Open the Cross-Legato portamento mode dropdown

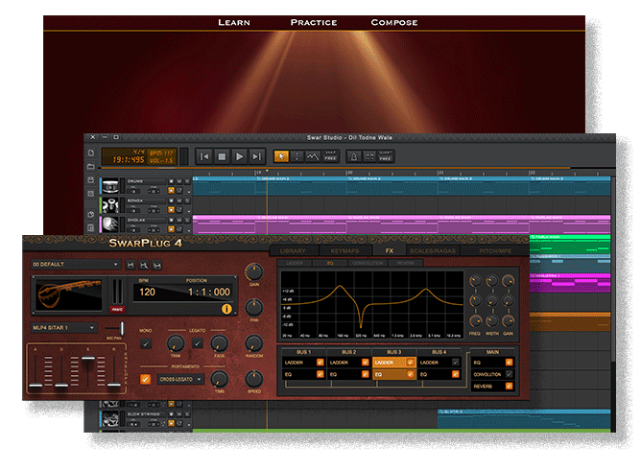180,379
